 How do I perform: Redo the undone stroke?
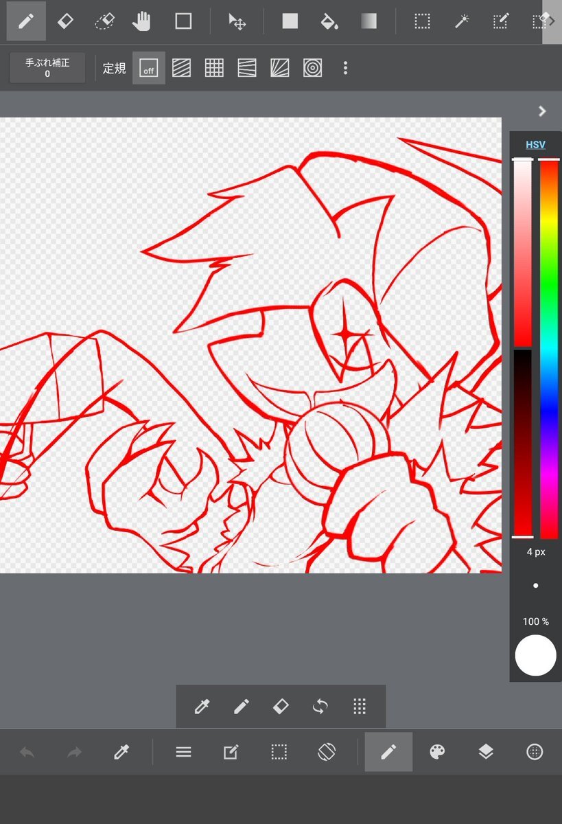(74, 753)
